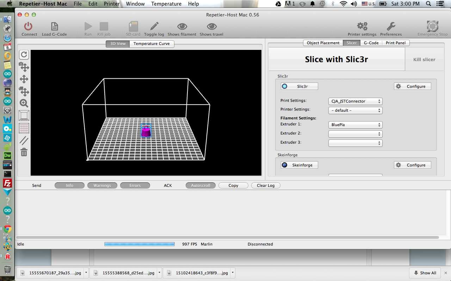Open the File menu
The height and width of the screenshot is (281, 451).
(x=78, y=4)
